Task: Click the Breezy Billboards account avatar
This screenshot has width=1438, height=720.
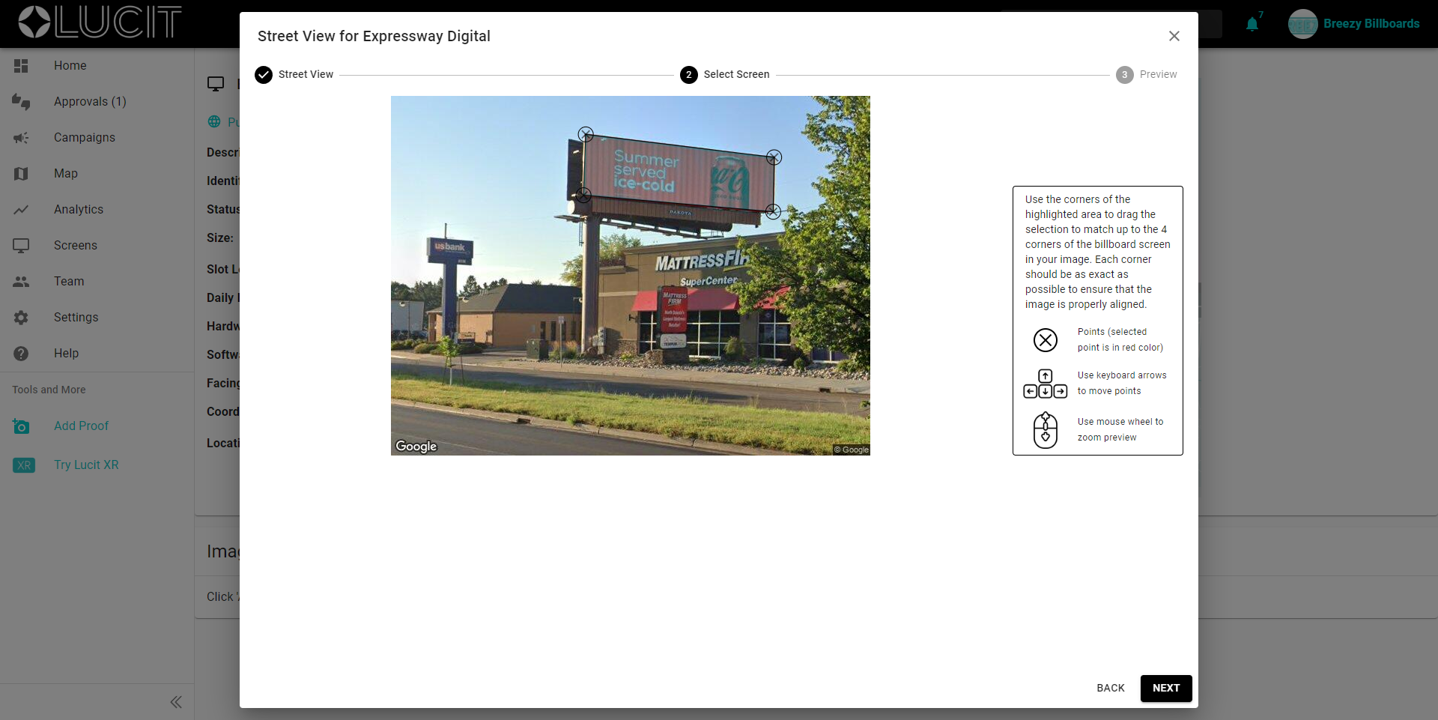Action: [x=1302, y=24]
